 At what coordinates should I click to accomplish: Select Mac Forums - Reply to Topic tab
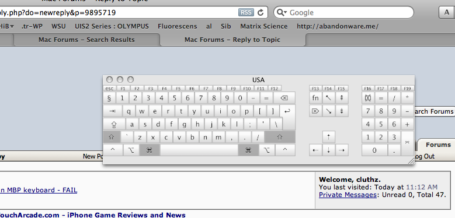pyautogui.click(x=232, y=40)
